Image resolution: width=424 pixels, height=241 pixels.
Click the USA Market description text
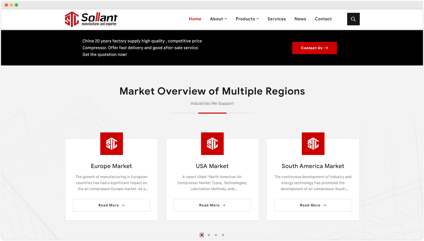212,183
